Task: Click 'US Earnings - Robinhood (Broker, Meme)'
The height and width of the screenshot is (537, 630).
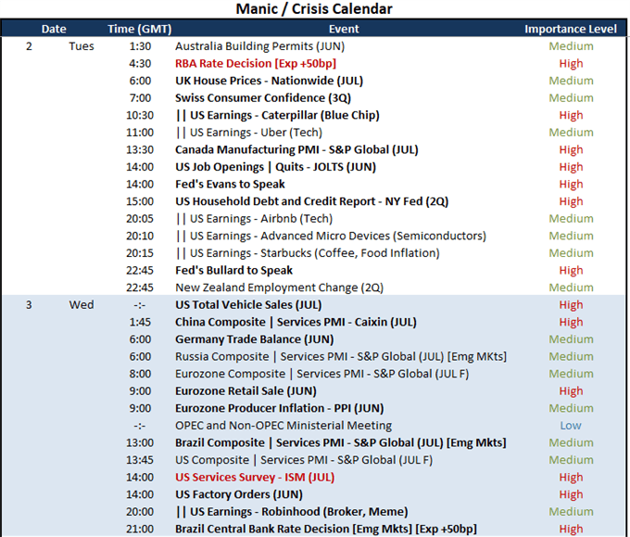Action: click(x=292, y=512)
